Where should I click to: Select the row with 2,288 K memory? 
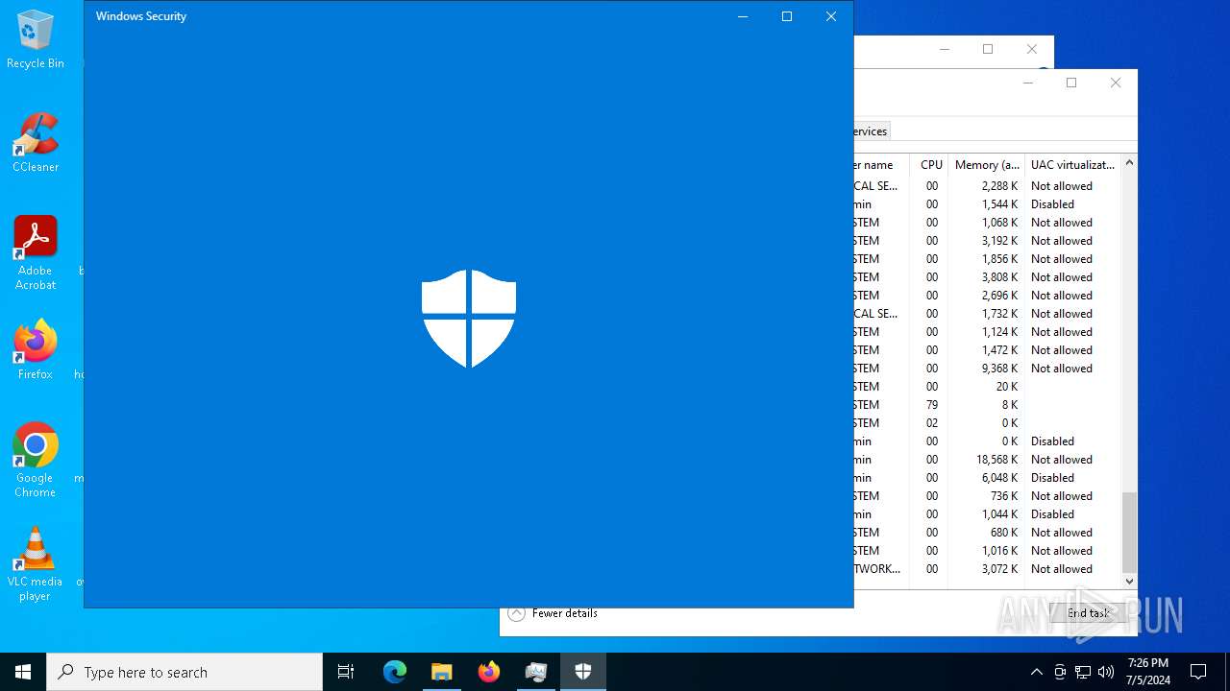(987, 186)
